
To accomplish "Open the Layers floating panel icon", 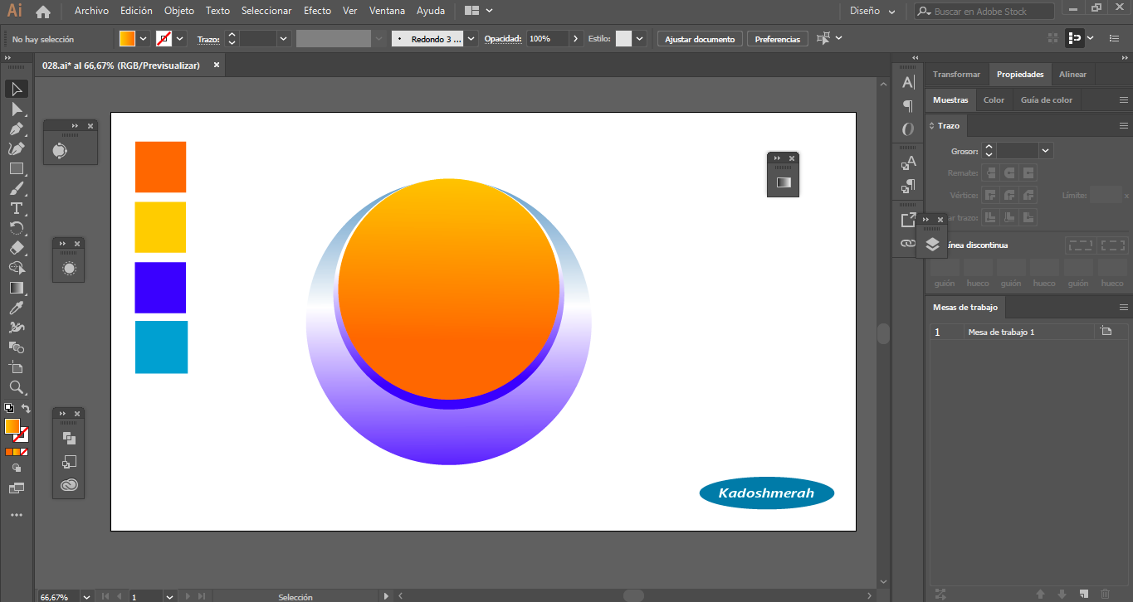I will pyautogui.click(x=932, y=244).
